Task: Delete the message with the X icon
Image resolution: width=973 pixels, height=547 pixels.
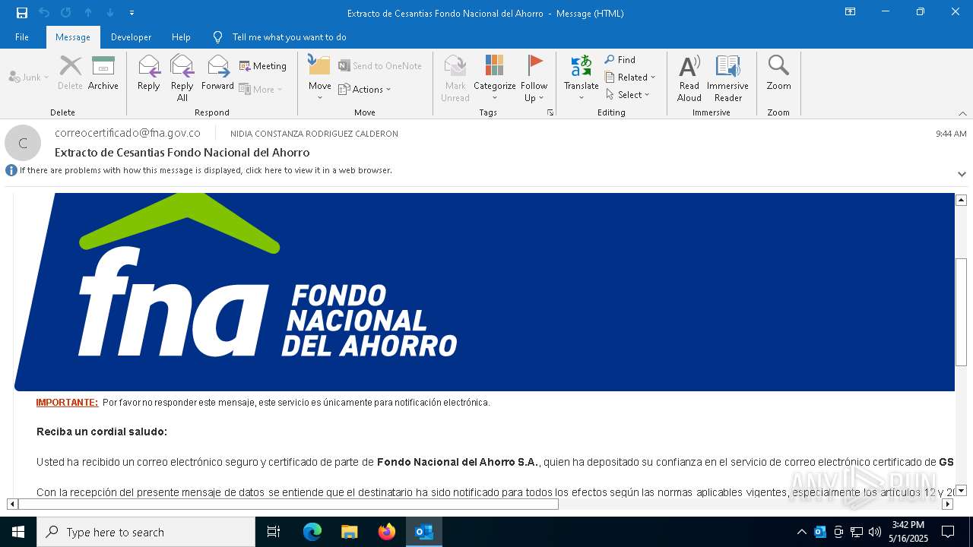Action: click(x=70, y=73)
